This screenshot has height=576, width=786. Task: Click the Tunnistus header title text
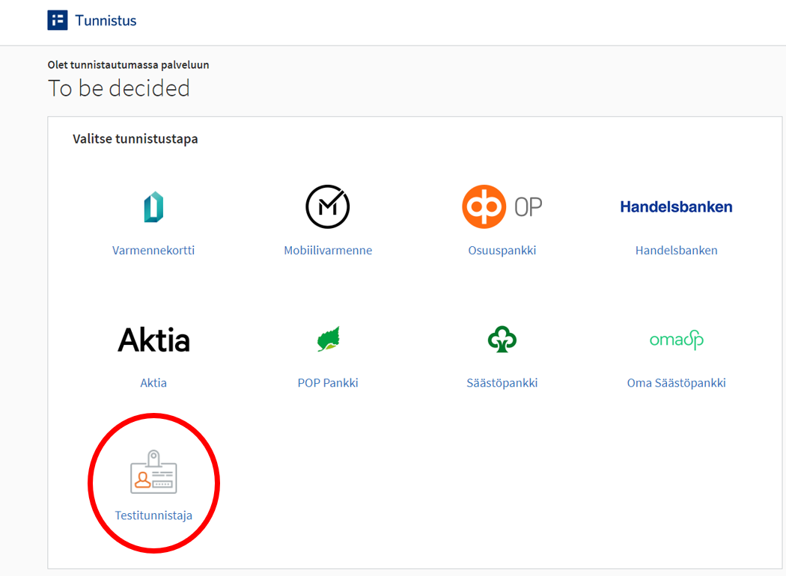106,20
